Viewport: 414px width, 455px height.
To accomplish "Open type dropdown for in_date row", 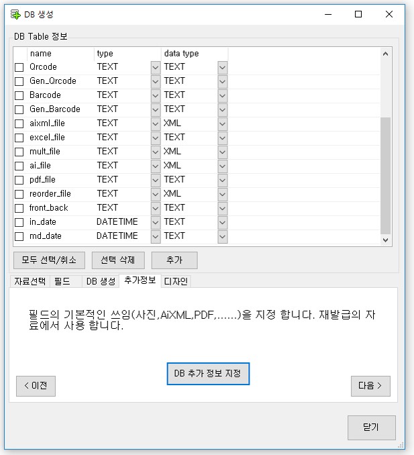I will pos(155,222).
